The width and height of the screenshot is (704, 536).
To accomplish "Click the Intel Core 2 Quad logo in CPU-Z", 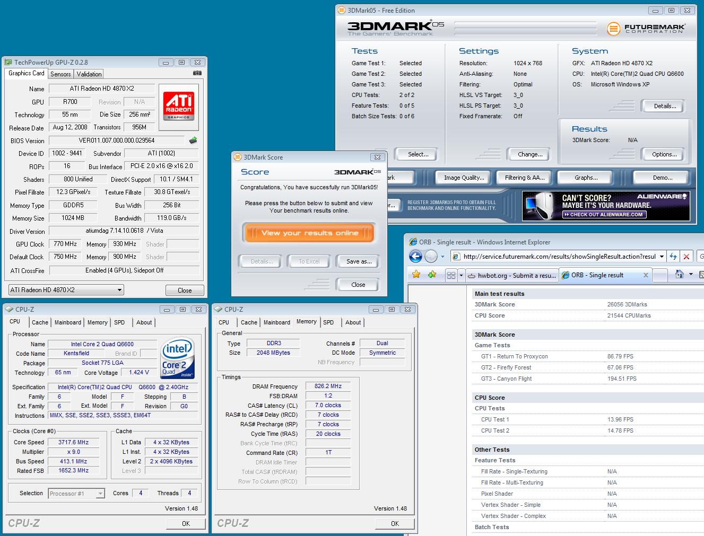I will coord(178,358).
